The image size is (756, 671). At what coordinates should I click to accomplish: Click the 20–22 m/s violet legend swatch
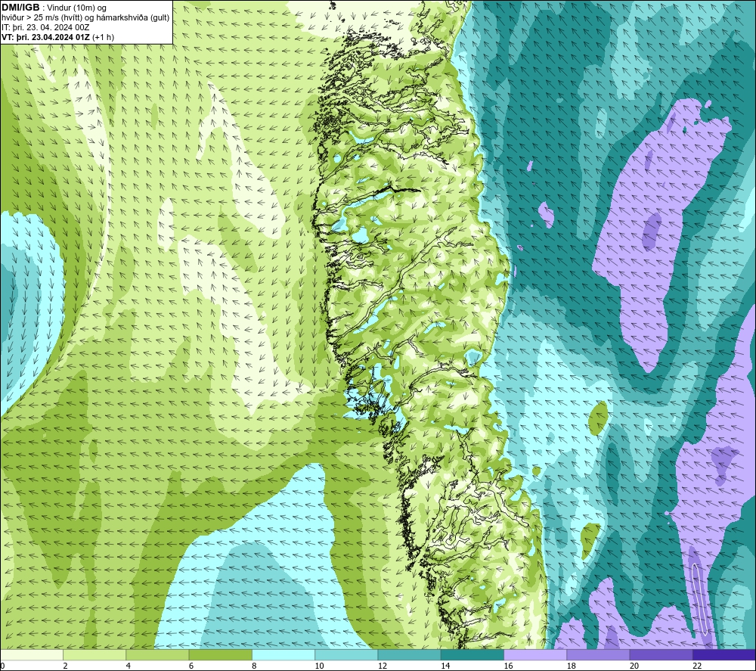coord(661,654)
